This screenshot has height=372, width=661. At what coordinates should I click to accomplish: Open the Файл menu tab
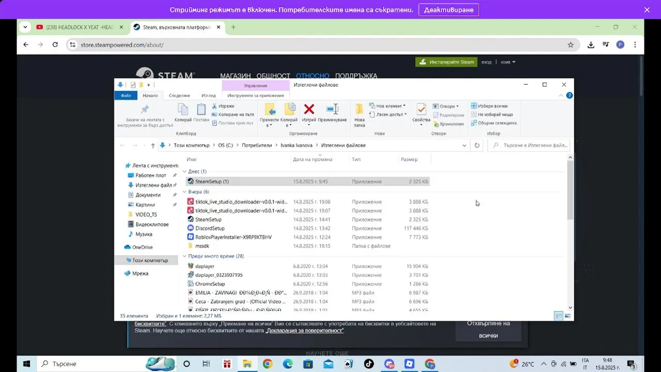point(126,96)
